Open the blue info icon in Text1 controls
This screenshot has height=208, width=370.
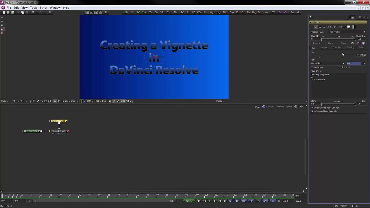363,43
